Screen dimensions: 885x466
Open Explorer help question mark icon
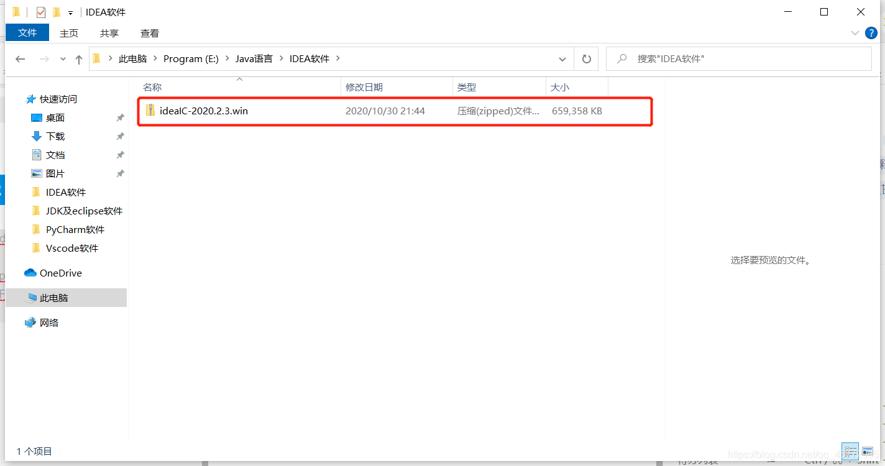click(x=872, y=32)
